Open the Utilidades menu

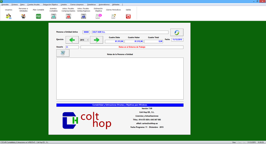click(116, 5)
